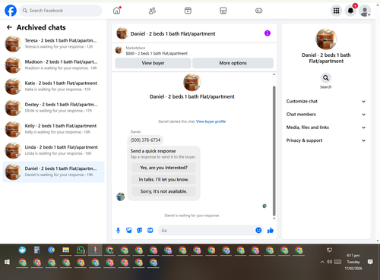Expand Chat members section

click(326, 115)
